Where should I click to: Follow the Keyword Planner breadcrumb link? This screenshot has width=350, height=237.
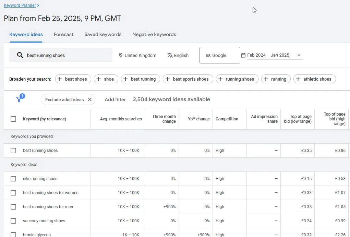(x=20, y=5)
